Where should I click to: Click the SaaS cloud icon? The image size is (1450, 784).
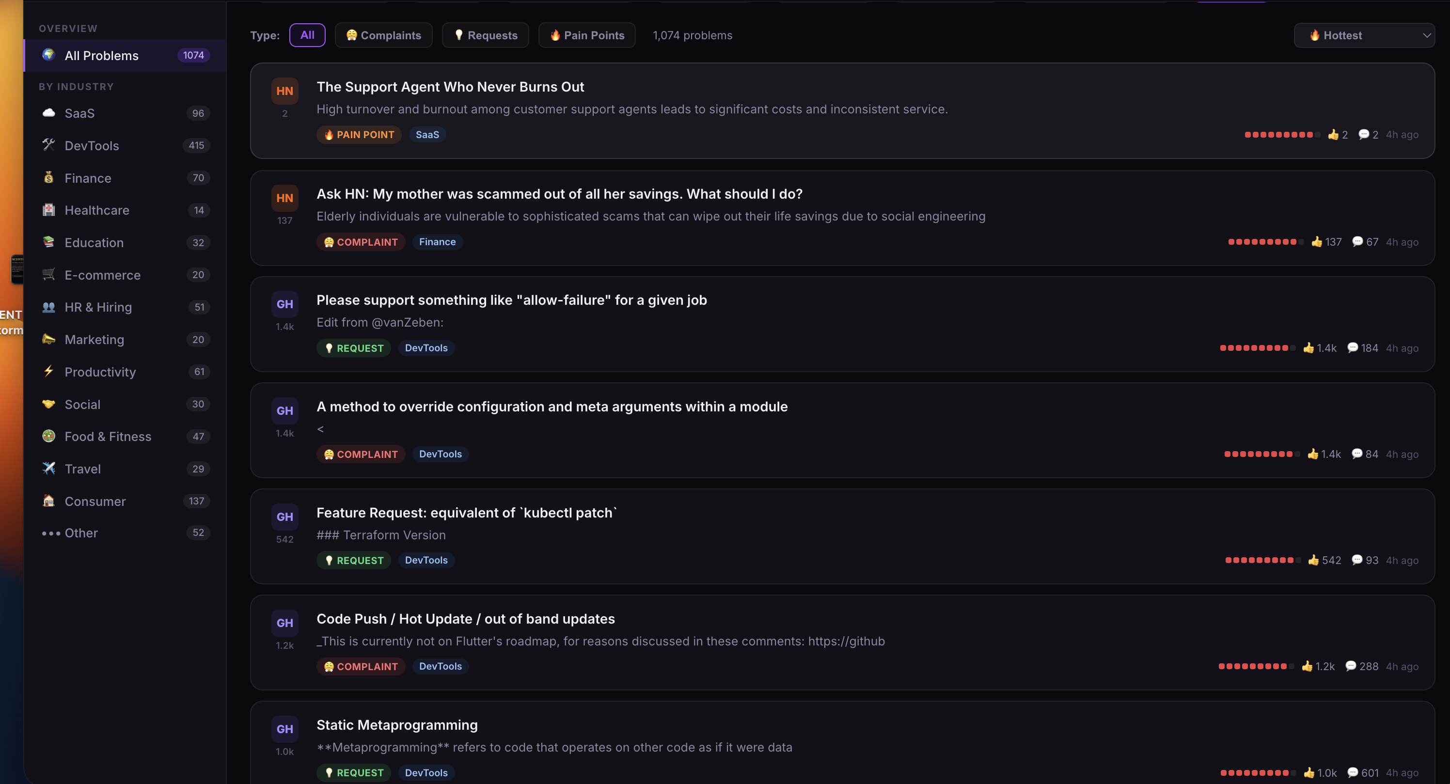[49, 112]
